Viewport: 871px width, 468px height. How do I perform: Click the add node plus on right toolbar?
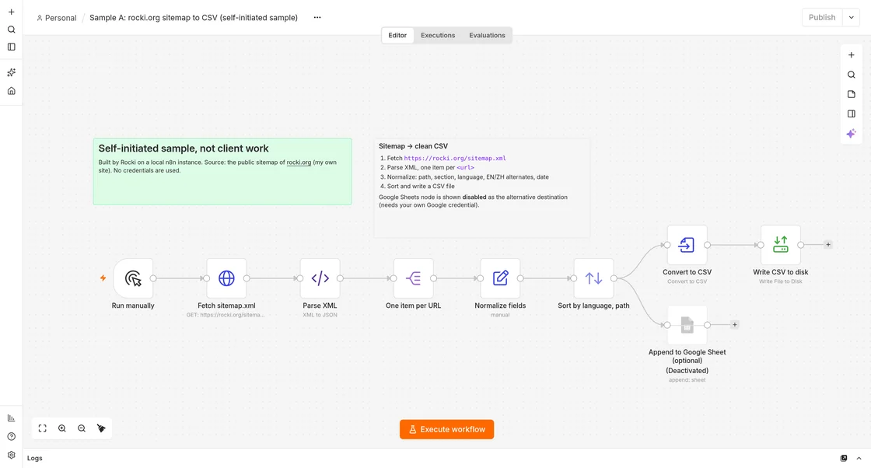point(851,55)
